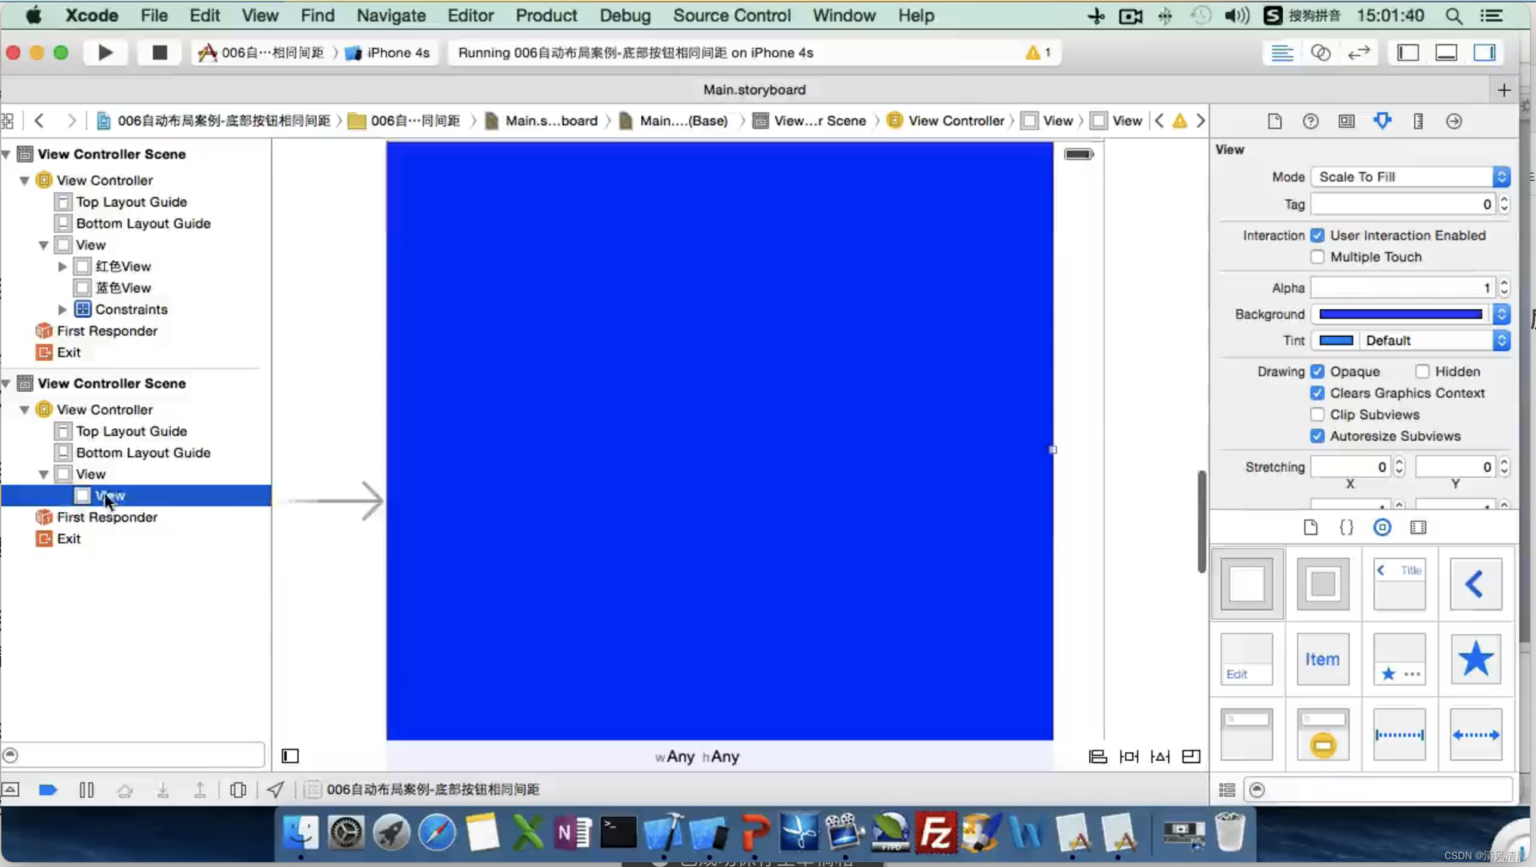Enable Opaque drawing for selected View
This screenshot has width=1536, height=867.
1317,371
